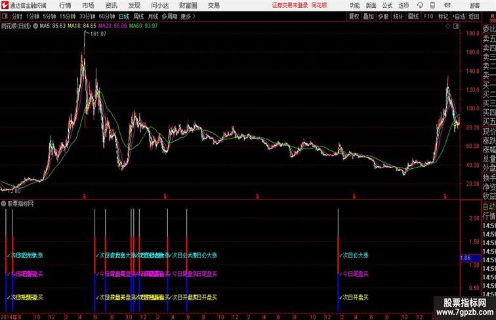Viewport: 496px width, 320px height.
Task: Switch to 30分钟 period
Action: [87, 16]
